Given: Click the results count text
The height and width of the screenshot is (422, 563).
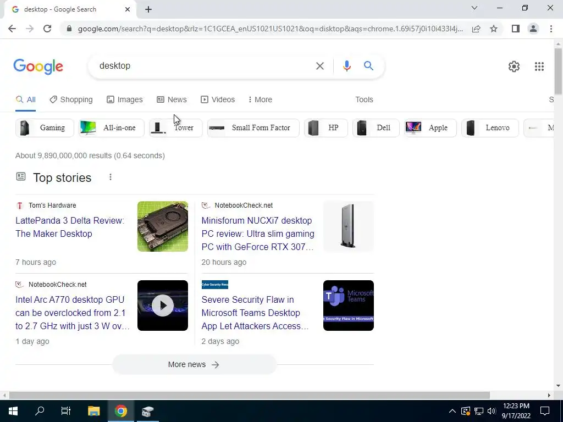Looking at the screenshot, I should coord(90,156).
